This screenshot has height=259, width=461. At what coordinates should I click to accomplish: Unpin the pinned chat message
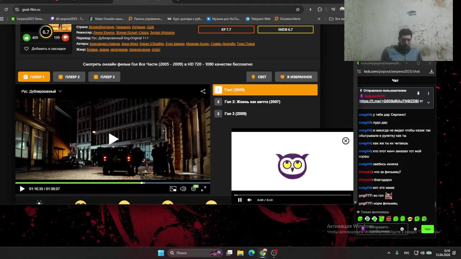[x=418, y=93]
